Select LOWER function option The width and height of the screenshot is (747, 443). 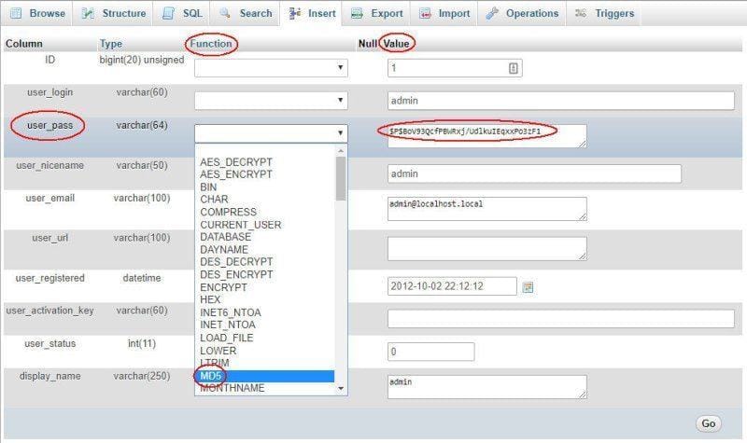(218, 351)
